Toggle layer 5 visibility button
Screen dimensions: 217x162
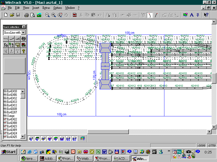point(31,139)
